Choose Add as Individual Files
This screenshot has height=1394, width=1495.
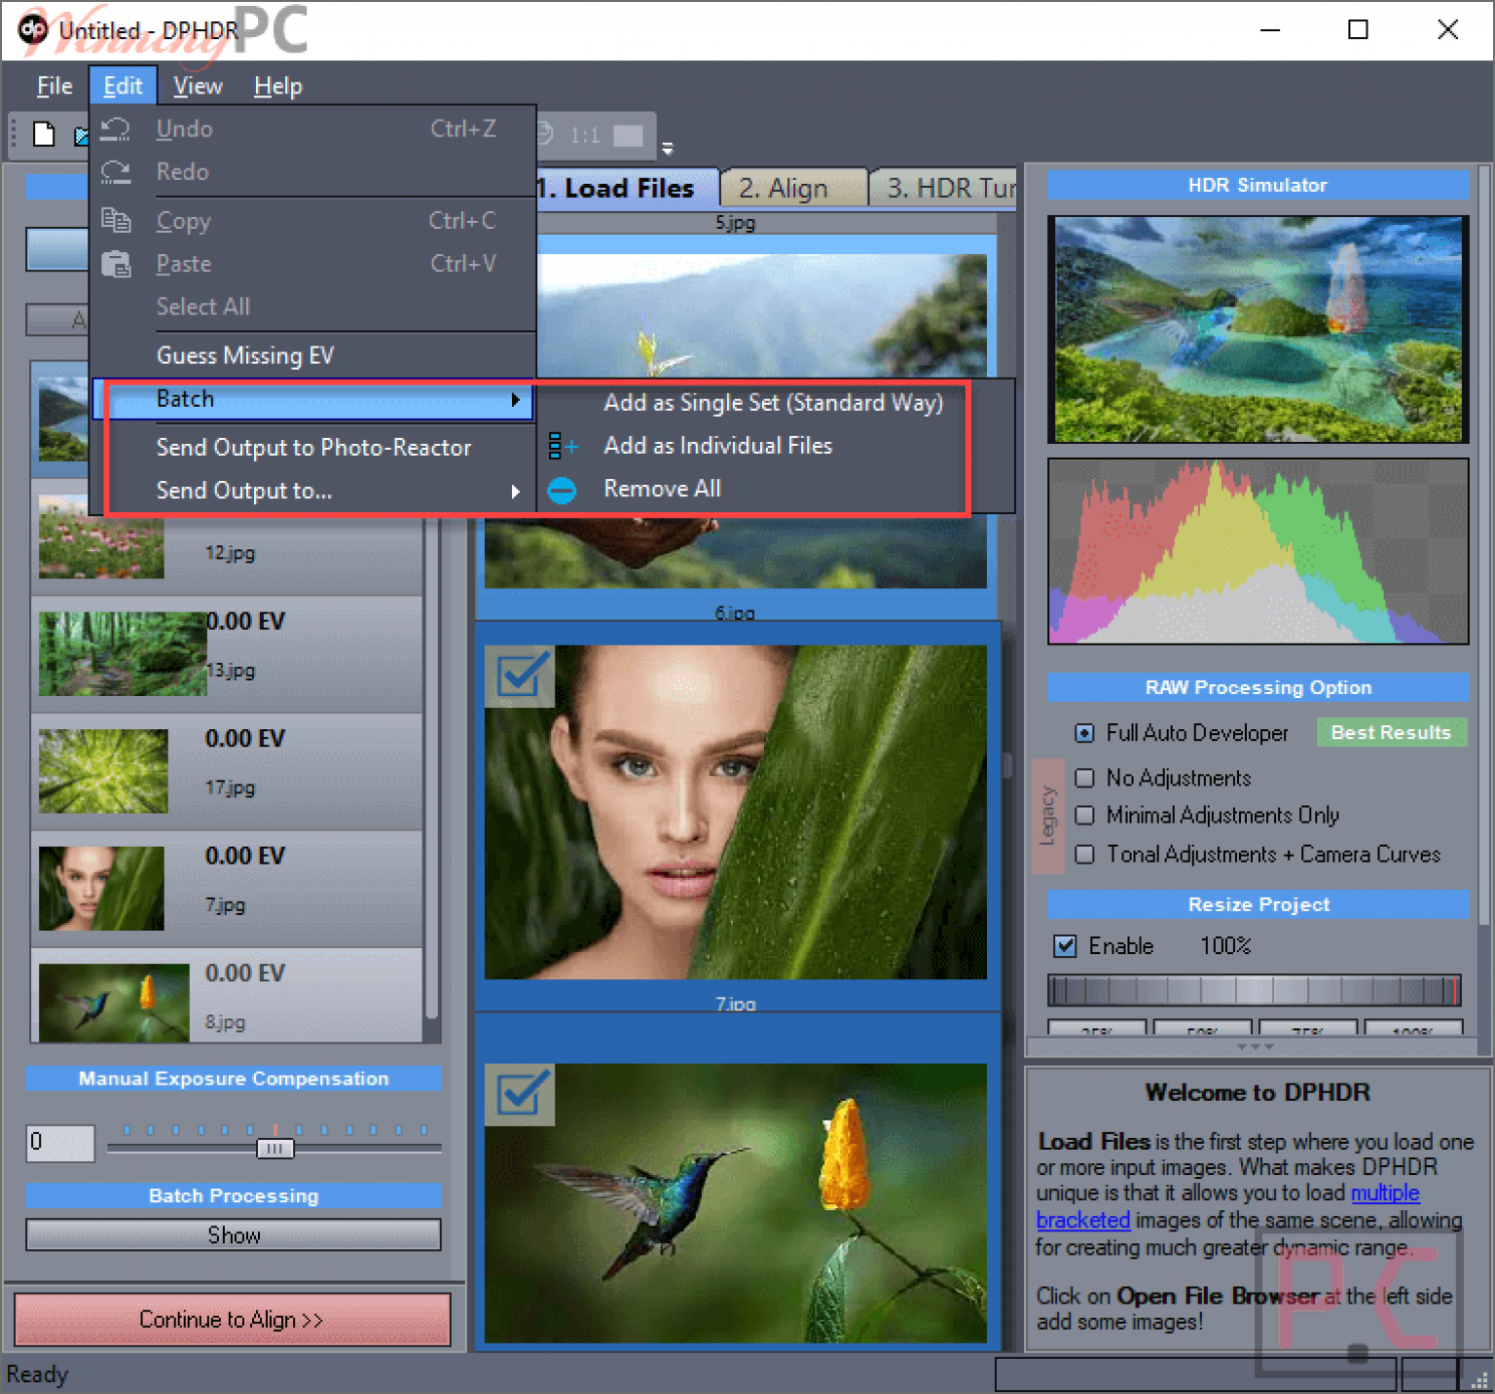tap(775, 446)
